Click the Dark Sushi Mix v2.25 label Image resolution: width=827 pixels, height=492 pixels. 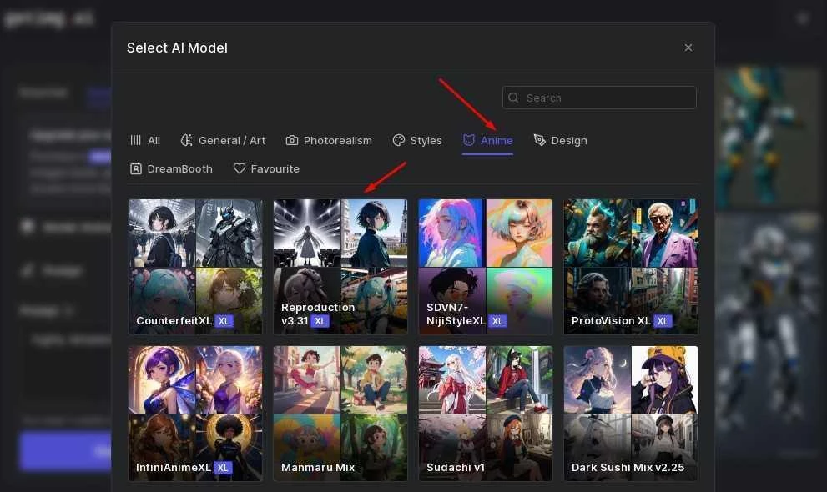tap(628, 468)
